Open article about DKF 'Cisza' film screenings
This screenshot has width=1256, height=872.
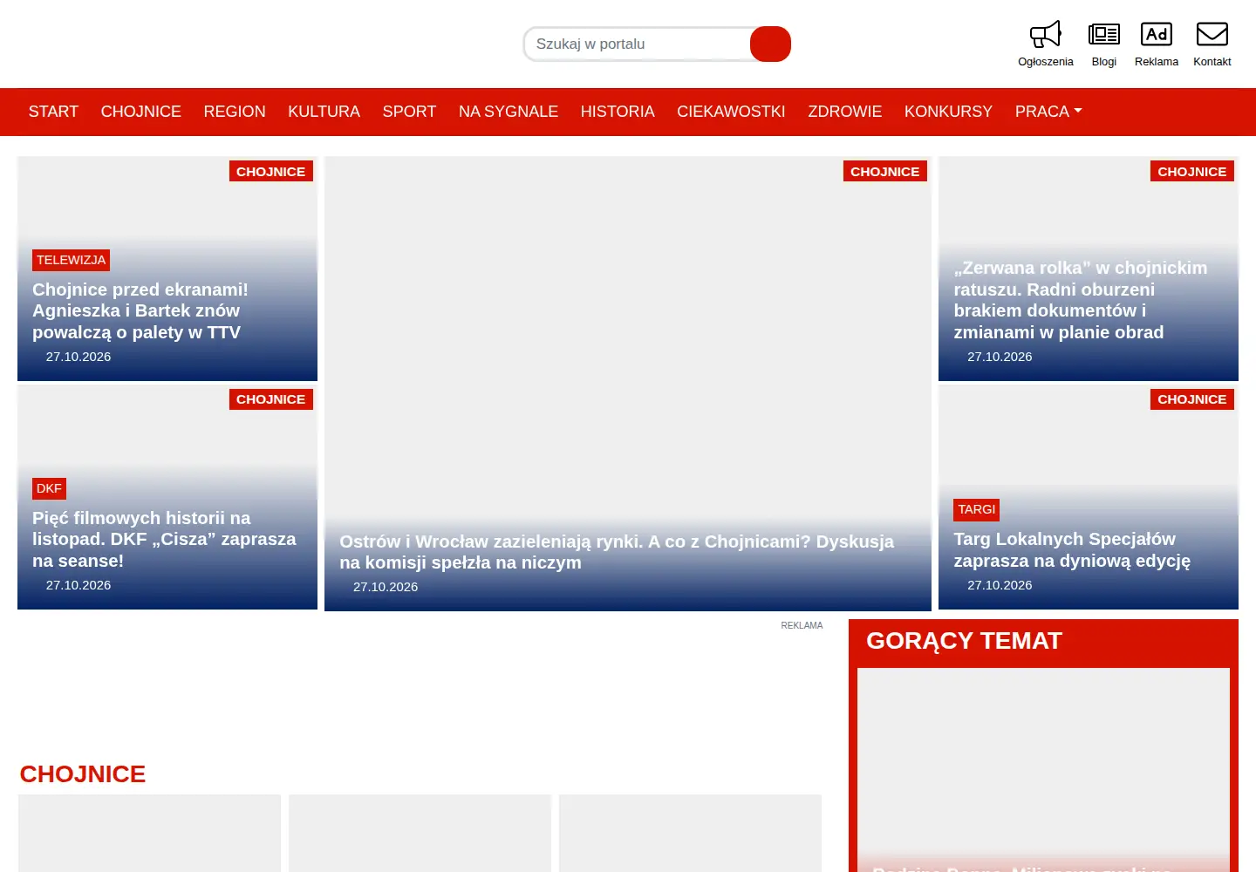click(x=164, y=539)
